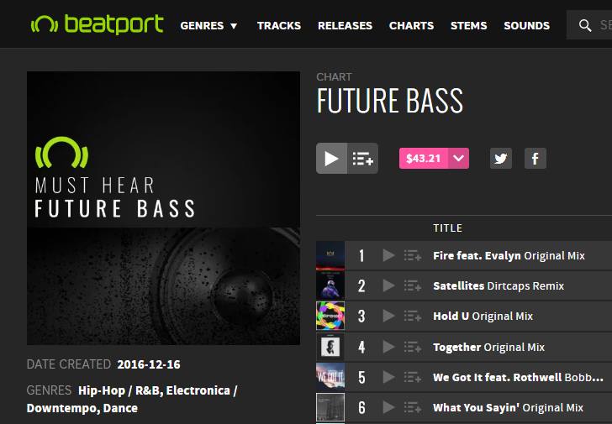Add Satellites Dirtcaps Remix to queue
This screenshot has height=424, width=612.
click(x=413, y=286)
